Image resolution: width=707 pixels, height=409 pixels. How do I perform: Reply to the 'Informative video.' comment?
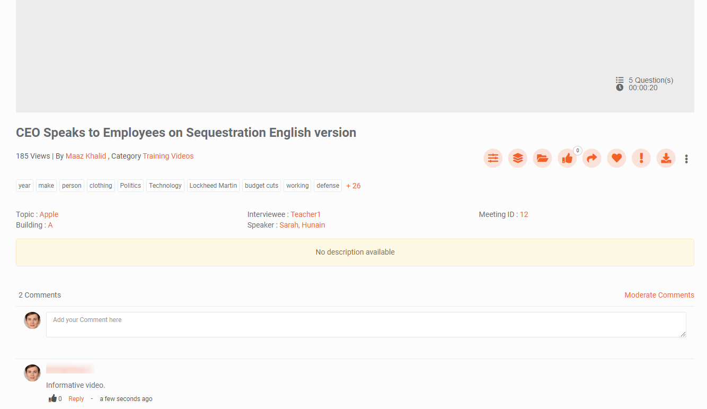tap(76, 399)
